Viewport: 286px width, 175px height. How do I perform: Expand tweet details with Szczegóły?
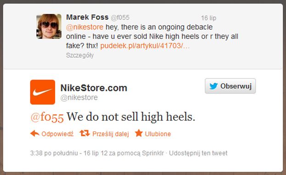tap(80, 55)
